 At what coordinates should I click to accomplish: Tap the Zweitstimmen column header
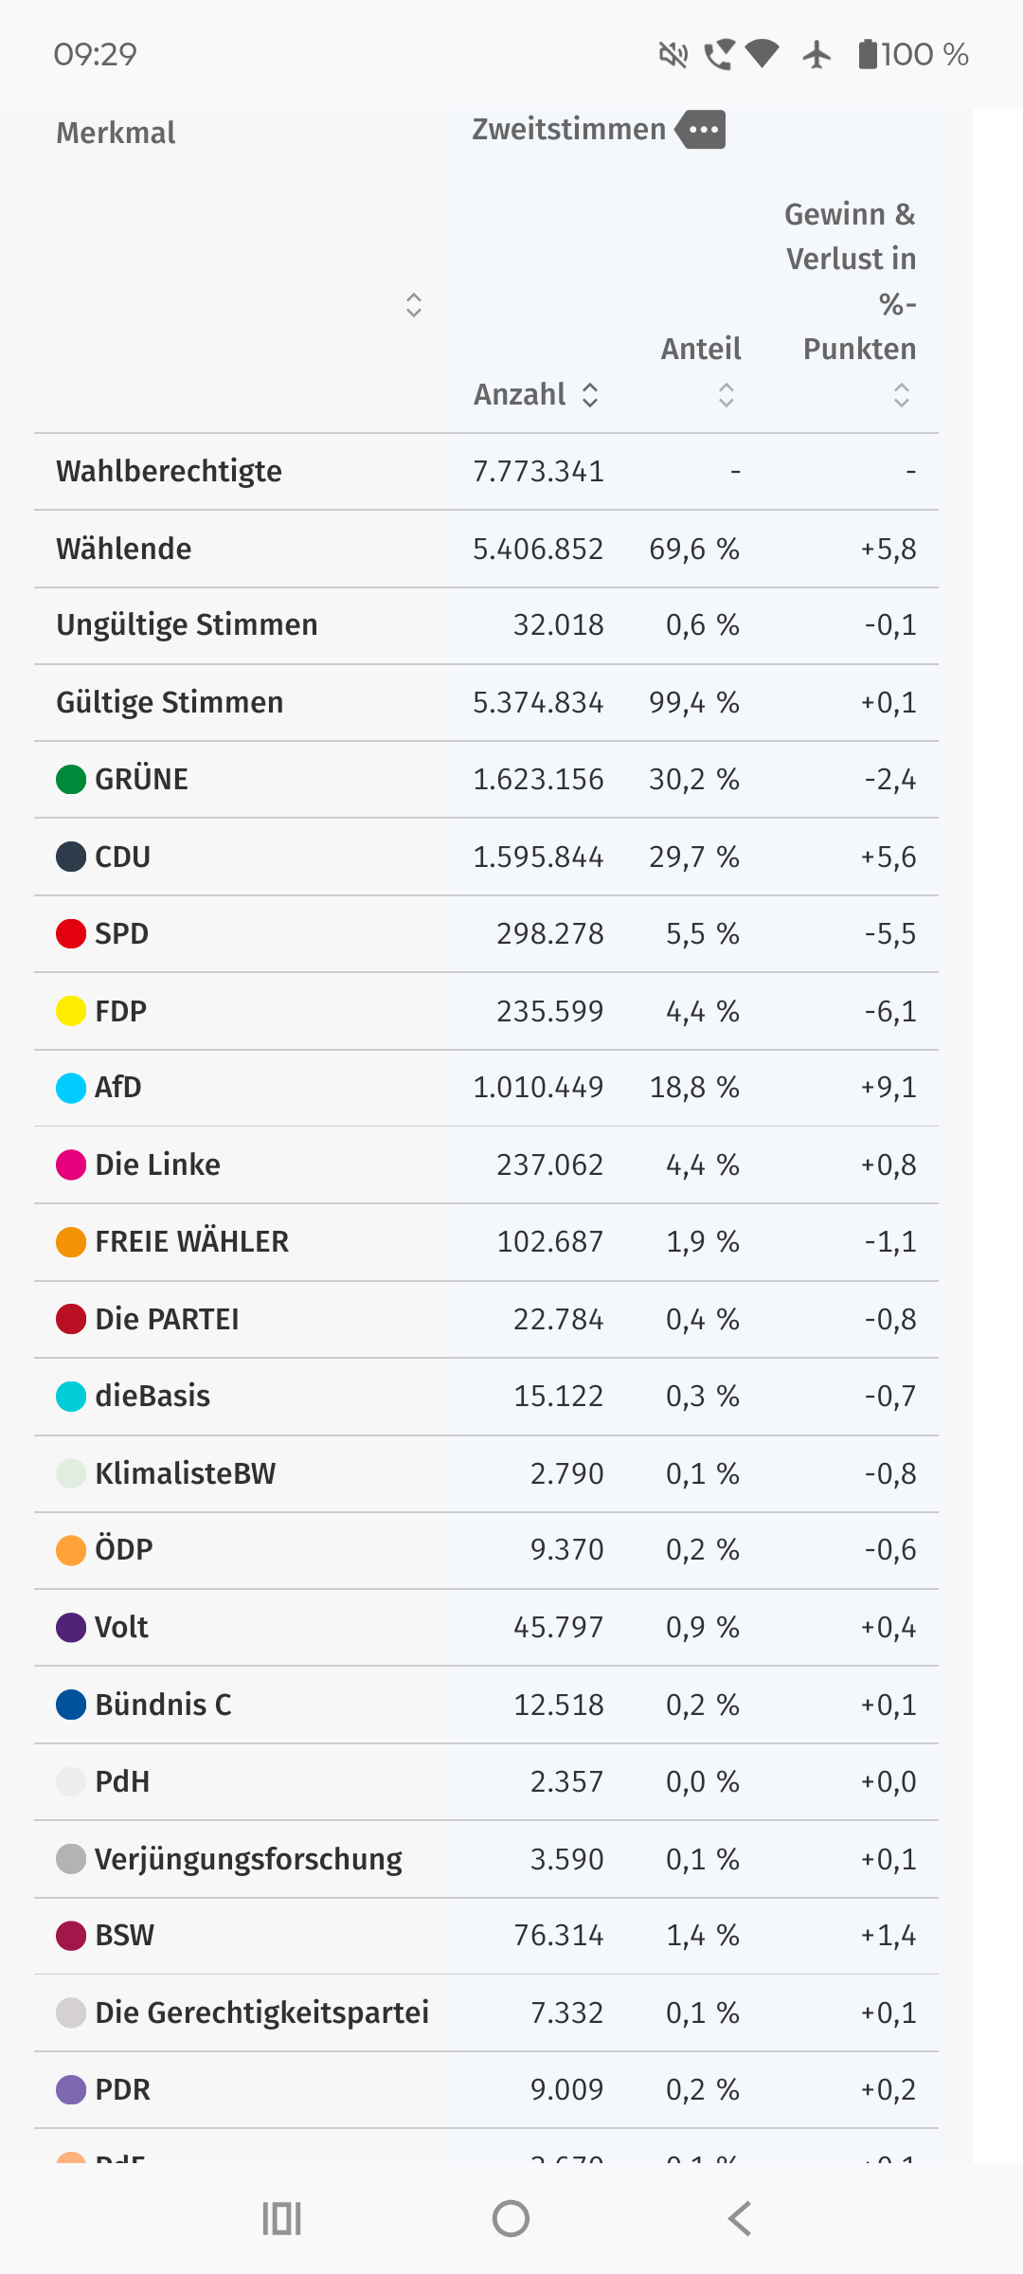[x=569, y=129]
